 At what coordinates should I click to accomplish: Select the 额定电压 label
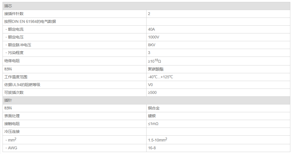(x=16, y=37)
